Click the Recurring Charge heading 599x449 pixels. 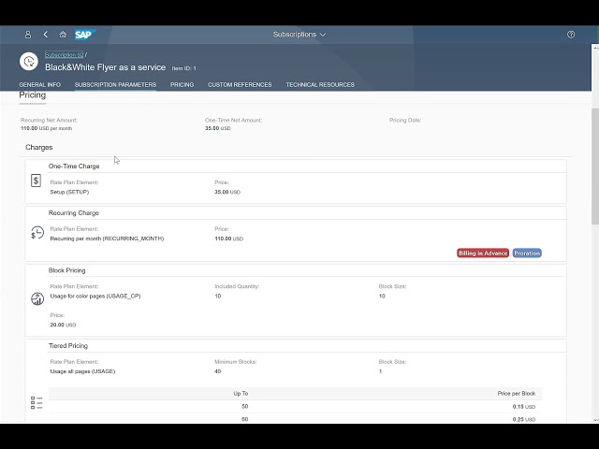coord(74,213)
